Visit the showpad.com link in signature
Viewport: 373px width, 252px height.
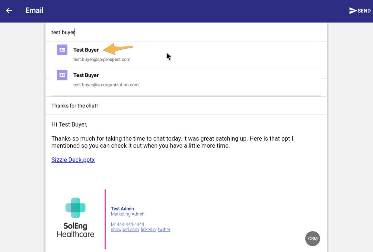coord(125,229)
